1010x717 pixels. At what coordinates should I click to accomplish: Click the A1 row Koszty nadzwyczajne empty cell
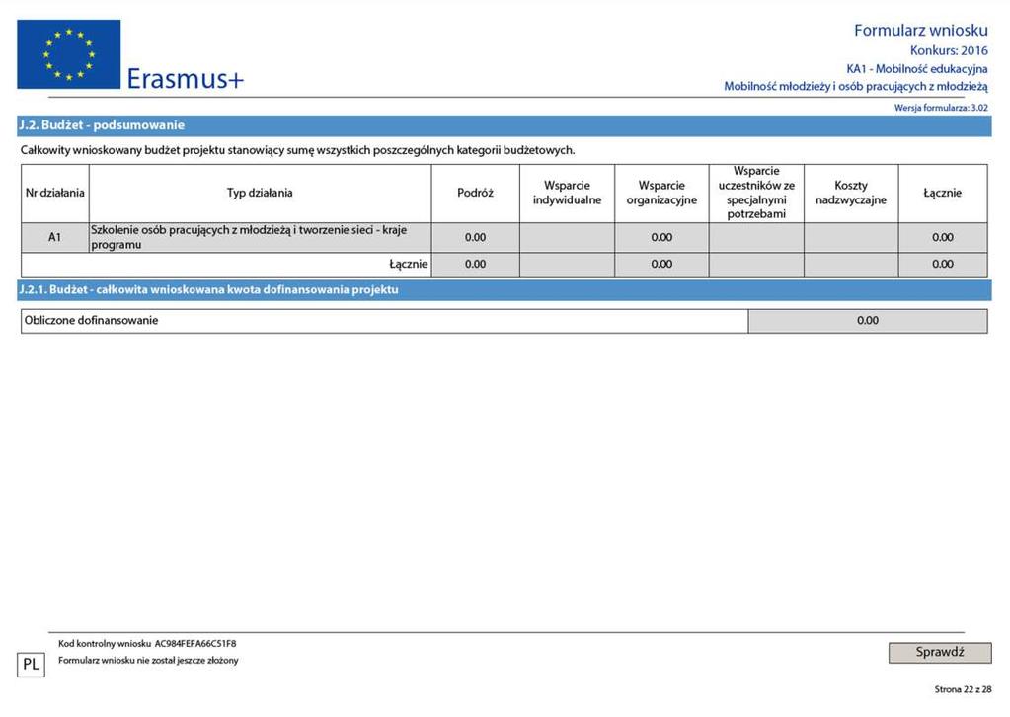point(851,237)
